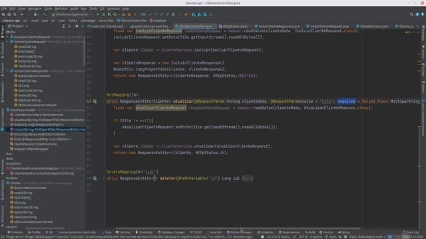Select the highlighted incluir method in tree

click(x=47, y=129)
